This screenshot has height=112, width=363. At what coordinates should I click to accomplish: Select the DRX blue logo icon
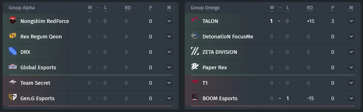point(13,52)
